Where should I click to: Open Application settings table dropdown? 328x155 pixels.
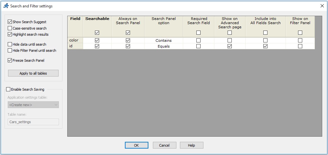[33, 105]
